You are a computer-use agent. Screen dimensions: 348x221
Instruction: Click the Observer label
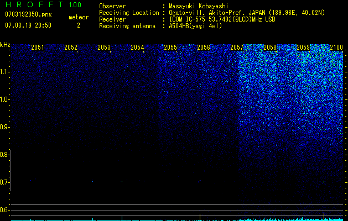point(112,6)
